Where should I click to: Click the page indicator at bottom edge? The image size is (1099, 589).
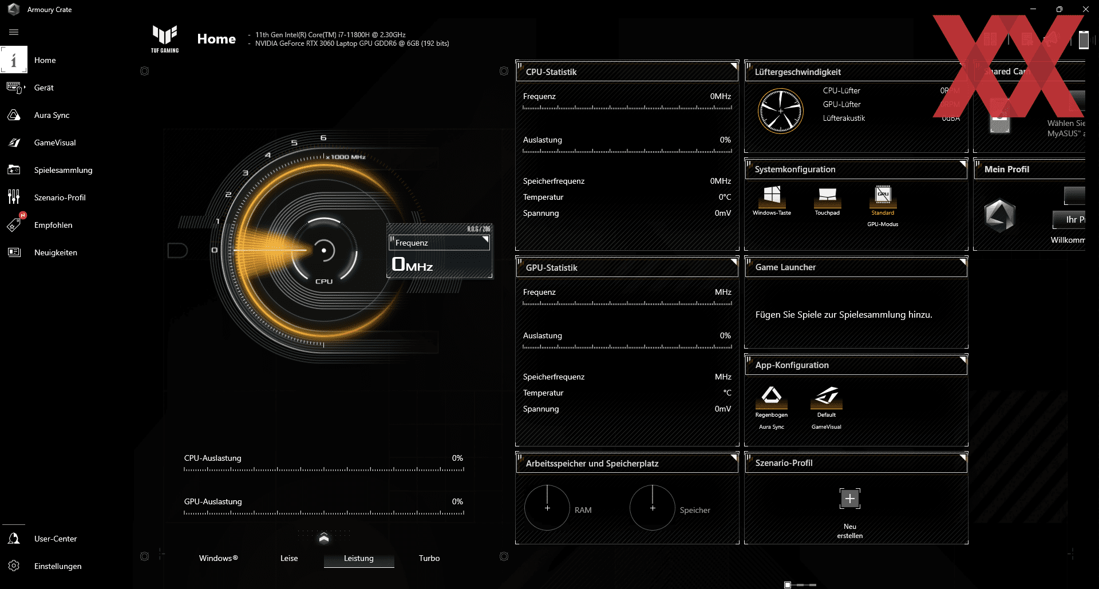coord(800,584)
